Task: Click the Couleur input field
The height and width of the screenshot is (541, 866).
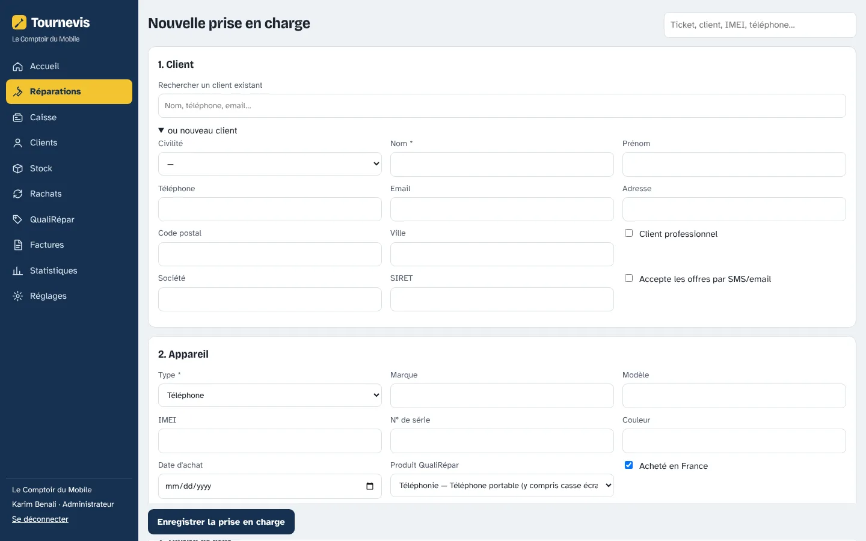Action: click(734, 441)
